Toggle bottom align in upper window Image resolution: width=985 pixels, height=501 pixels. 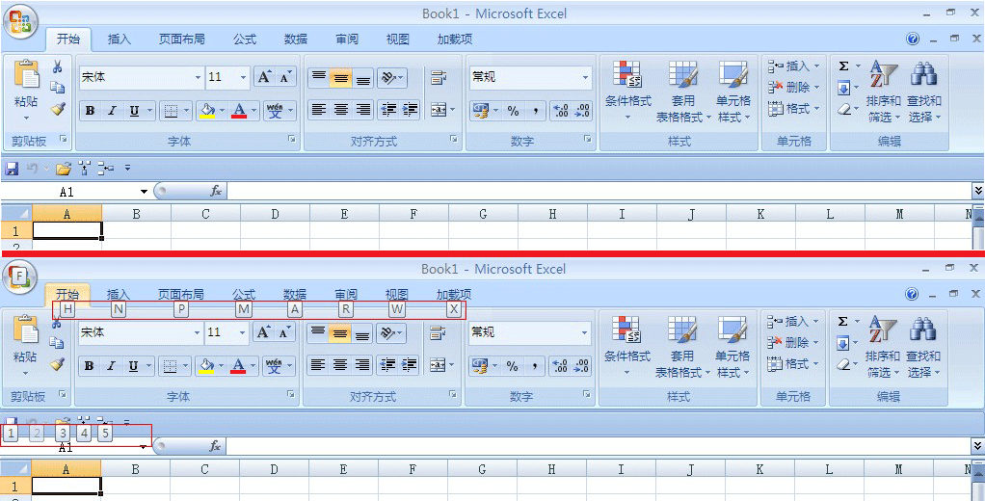[x=363, y=78]
